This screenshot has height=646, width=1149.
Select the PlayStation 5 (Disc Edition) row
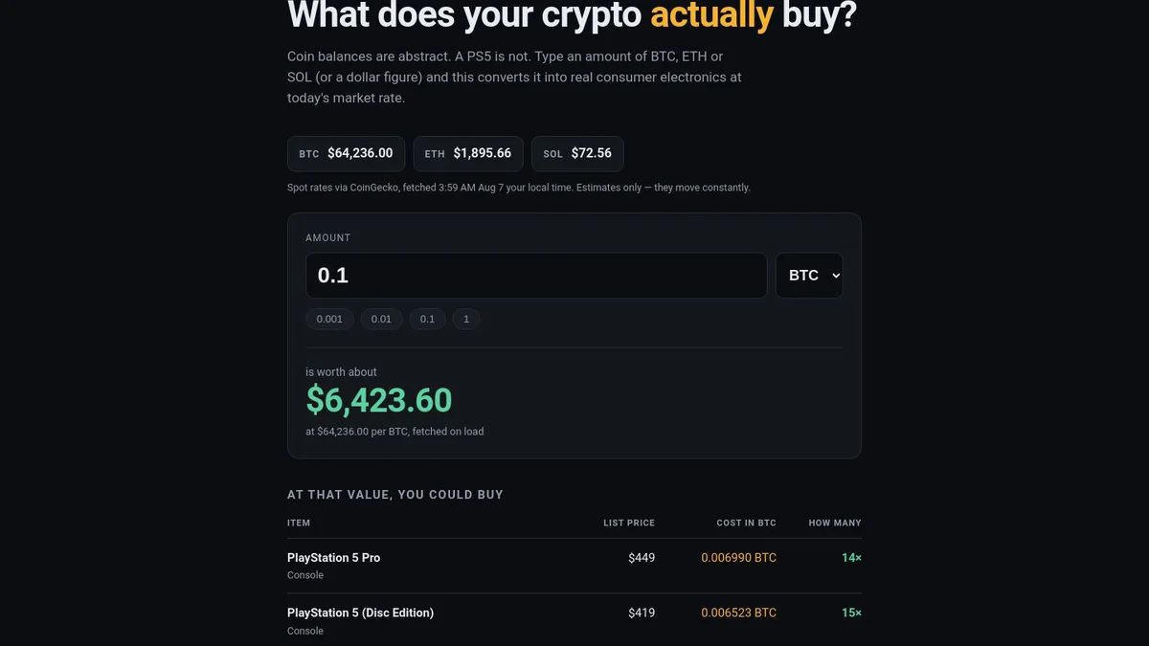point(574,620)
